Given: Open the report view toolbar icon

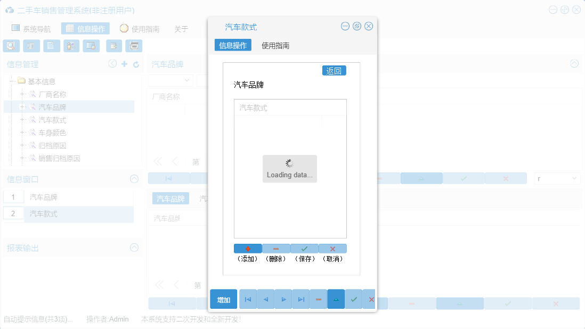Looking at the screenshot, I should [x=31, y=46].
